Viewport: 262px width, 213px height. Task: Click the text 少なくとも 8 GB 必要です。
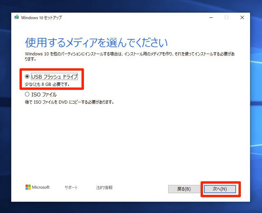point(47,84)
